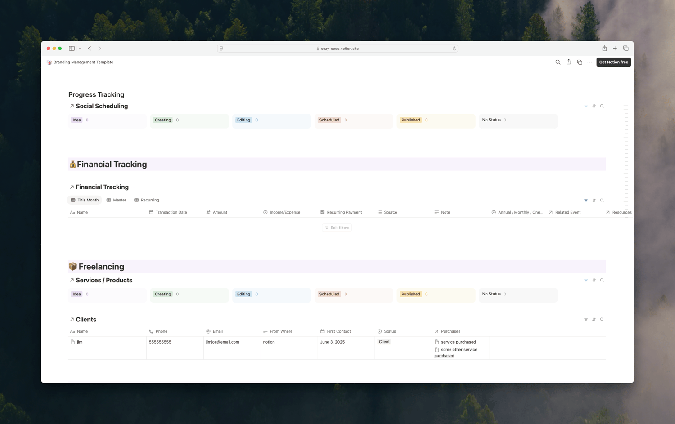Click the Branding Management Template page title

83,62
